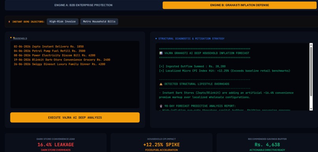Click the scroll-up arrow of the diagnostic output
The width and height of the screenshot is (318, 152).
point(311,45)
